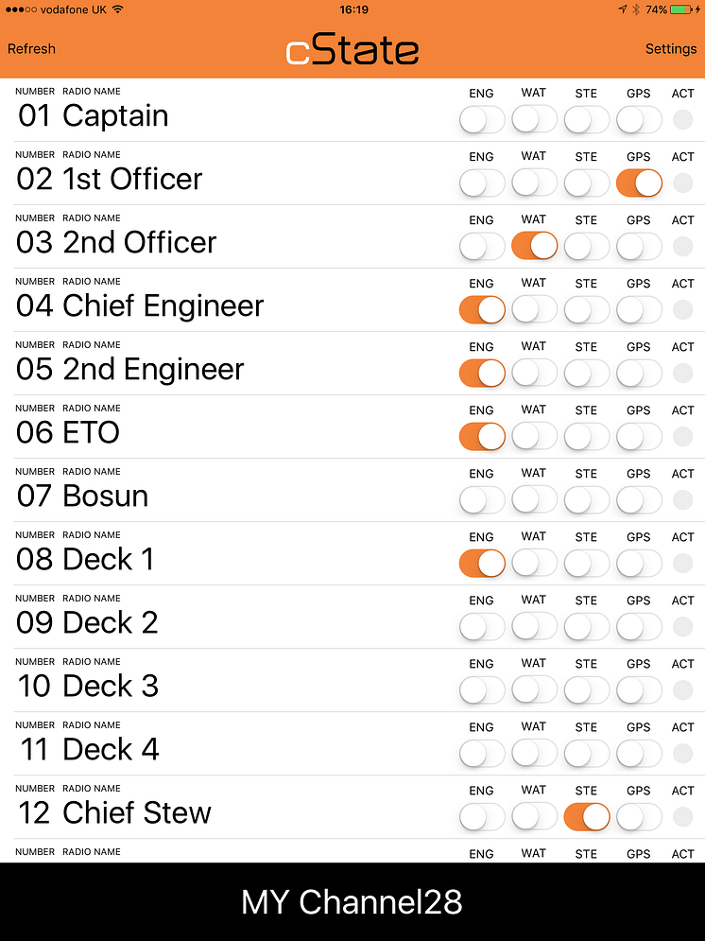Click the Wi-Fi icon in status bar
The image size is (705, 941).
[x=117, y=9]
